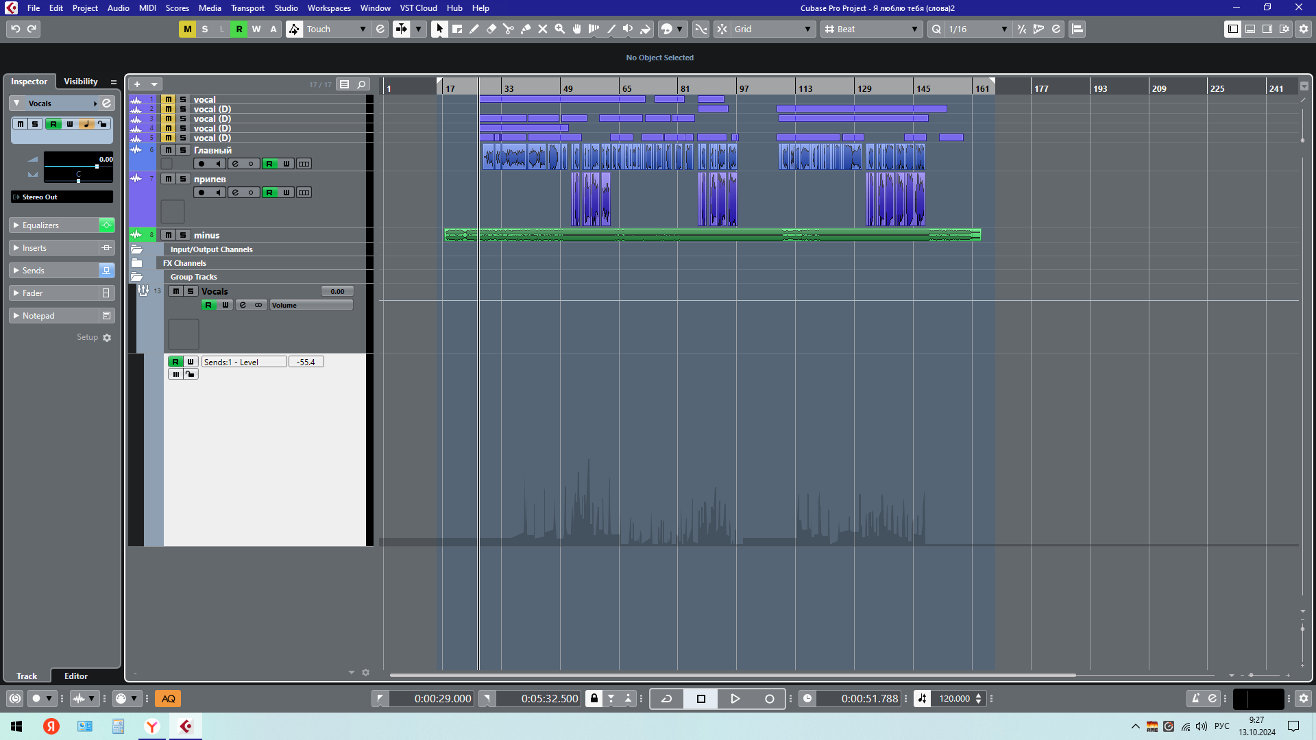
Task: Select the Range Selection tool
Action: [457, 29]
